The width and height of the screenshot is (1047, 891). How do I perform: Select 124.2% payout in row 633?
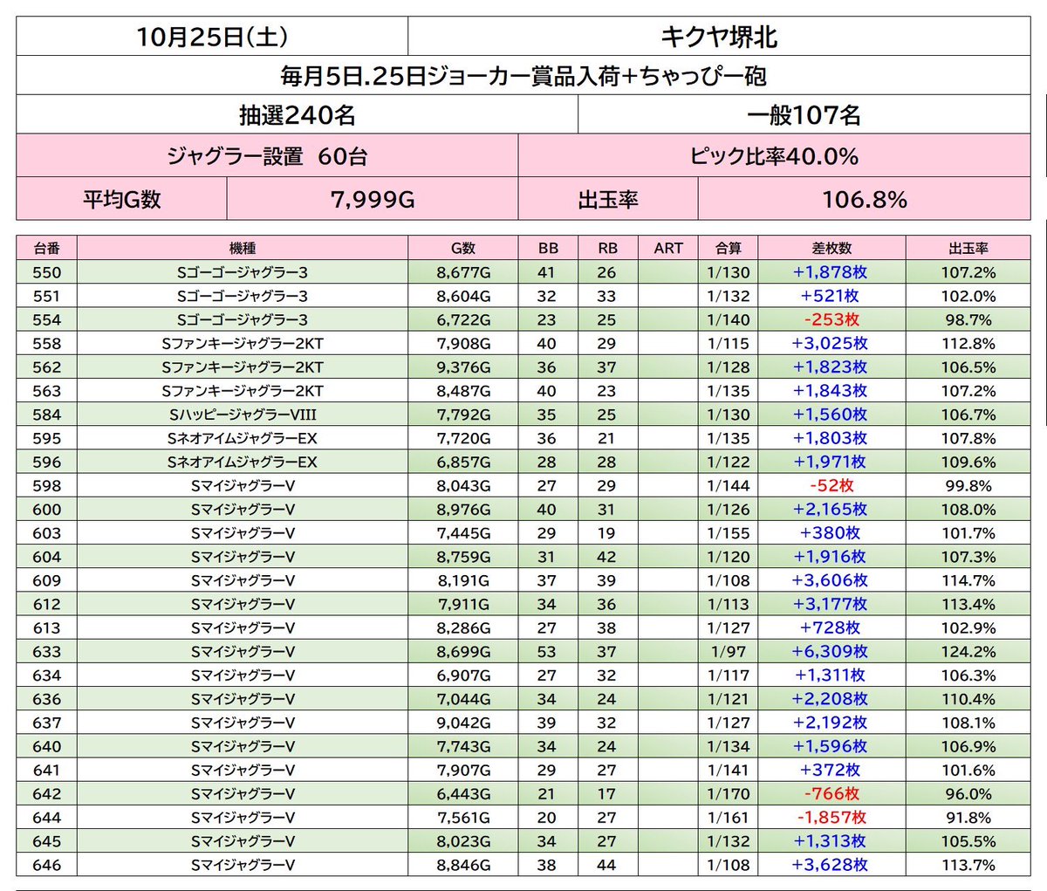click(x=968, y=652)
